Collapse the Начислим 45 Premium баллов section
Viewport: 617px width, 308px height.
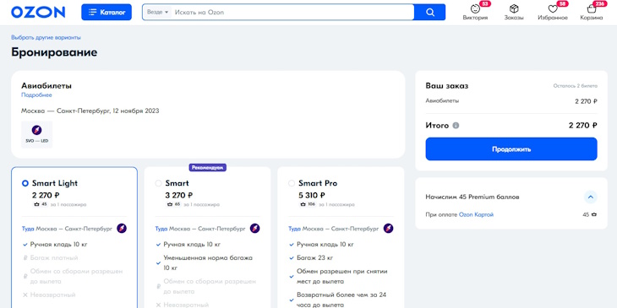click(591, 197)
